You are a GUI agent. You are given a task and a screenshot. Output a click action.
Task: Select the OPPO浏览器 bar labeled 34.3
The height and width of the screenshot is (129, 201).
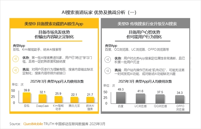(180, 99)
